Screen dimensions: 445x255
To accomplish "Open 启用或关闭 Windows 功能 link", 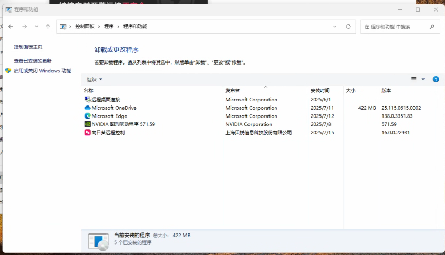I will click(42, 71).
